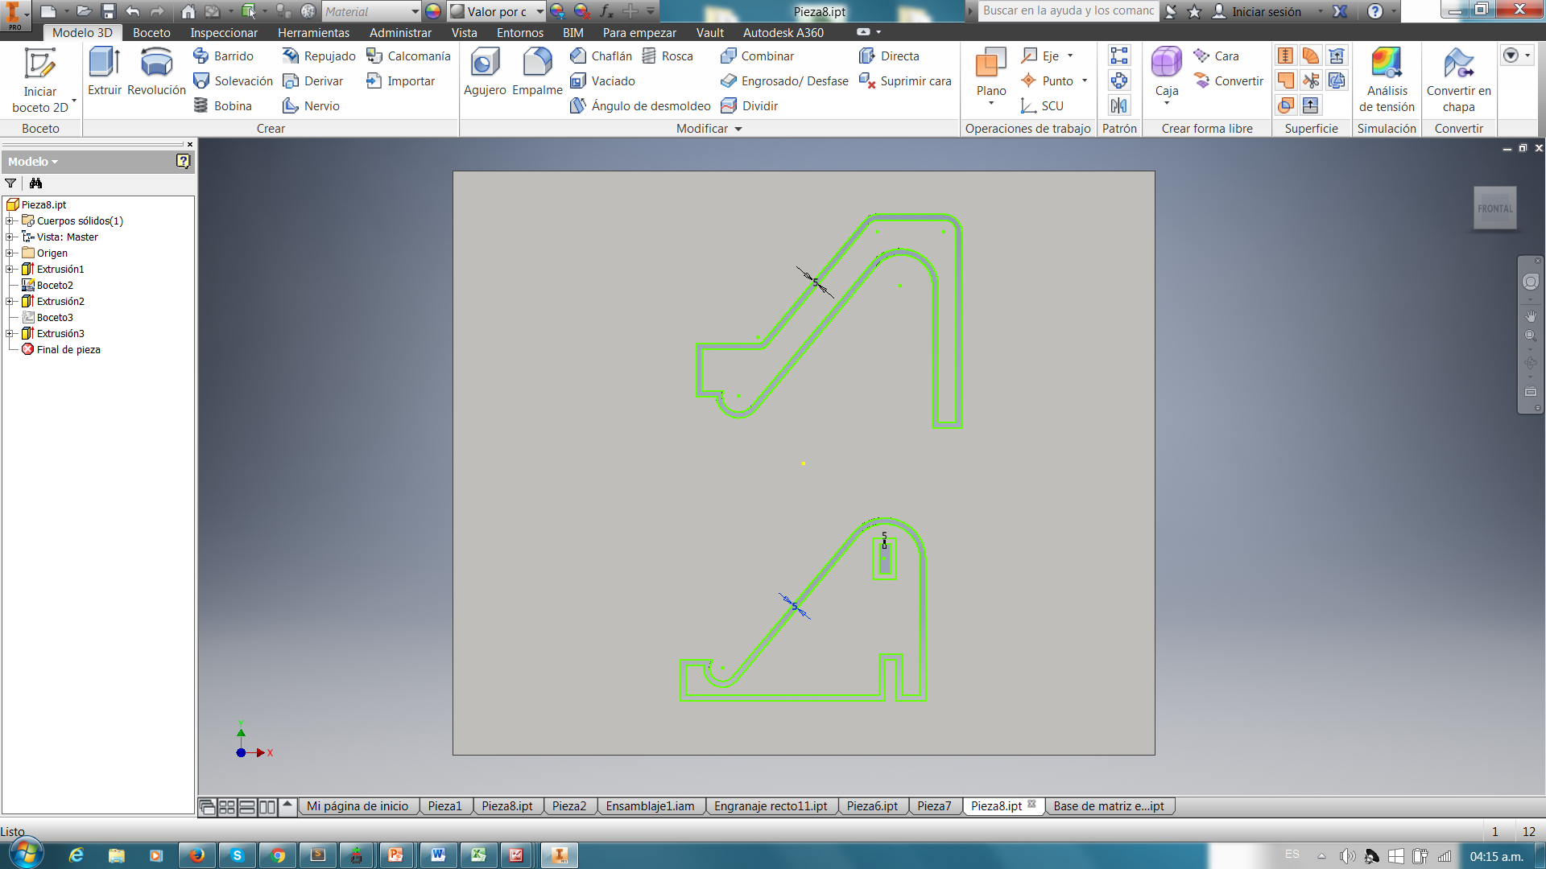
Task: Click the FRONTAL view cube face
Action: (1494, 208)
